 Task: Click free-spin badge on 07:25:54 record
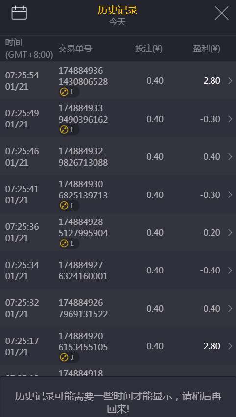(69, 92)
